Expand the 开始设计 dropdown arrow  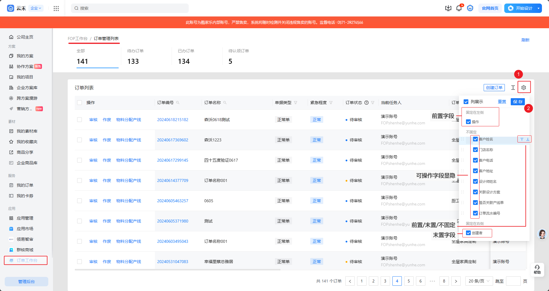point(538,8)
